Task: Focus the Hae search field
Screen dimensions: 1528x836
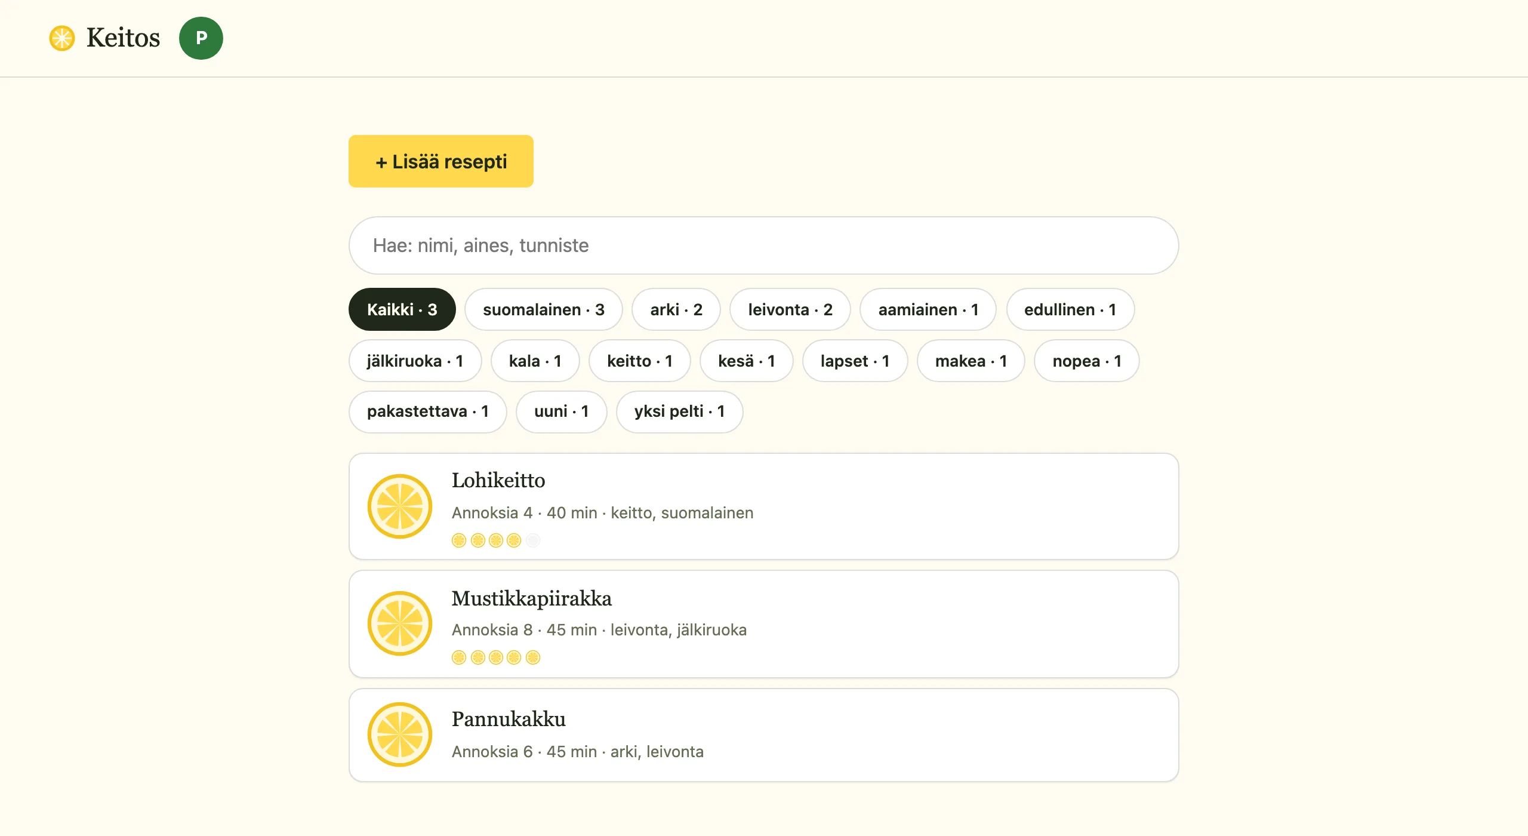Action: click(x=763, y=245)
